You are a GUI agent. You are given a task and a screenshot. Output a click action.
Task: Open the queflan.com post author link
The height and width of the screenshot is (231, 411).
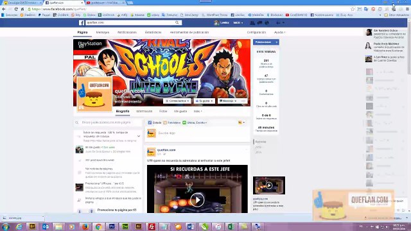166,150
